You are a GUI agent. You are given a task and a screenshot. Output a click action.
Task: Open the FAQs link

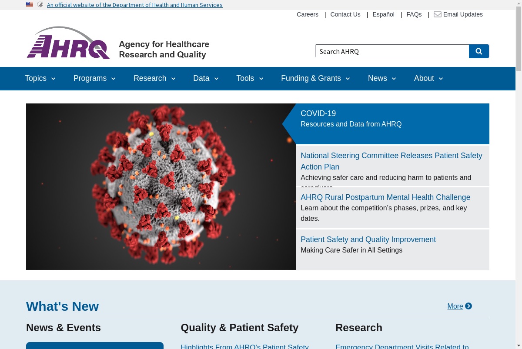coord(414,14)
